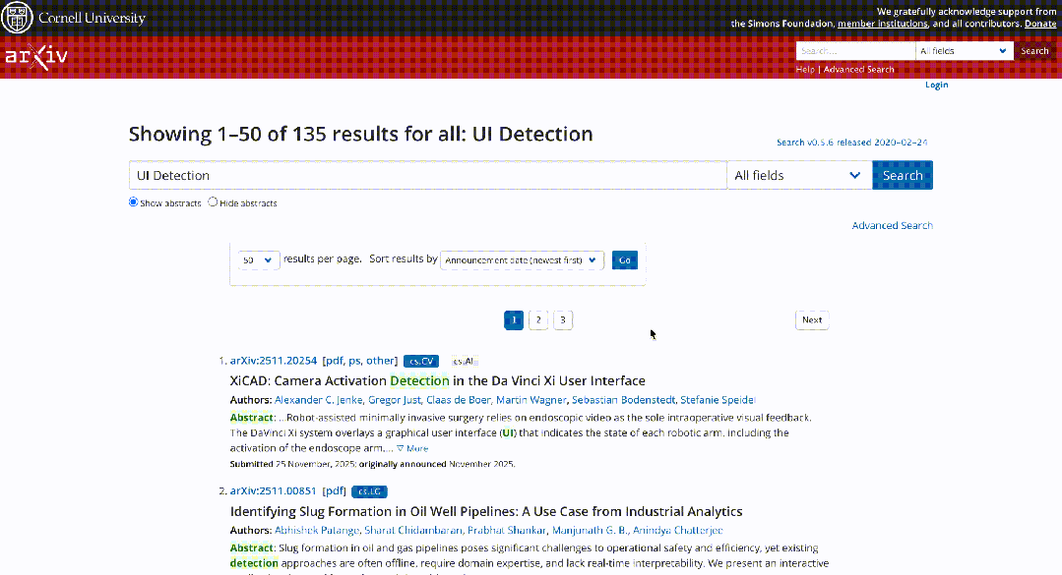Select Show abstracts radio button

pyautogui.click(x=134, y=202)
